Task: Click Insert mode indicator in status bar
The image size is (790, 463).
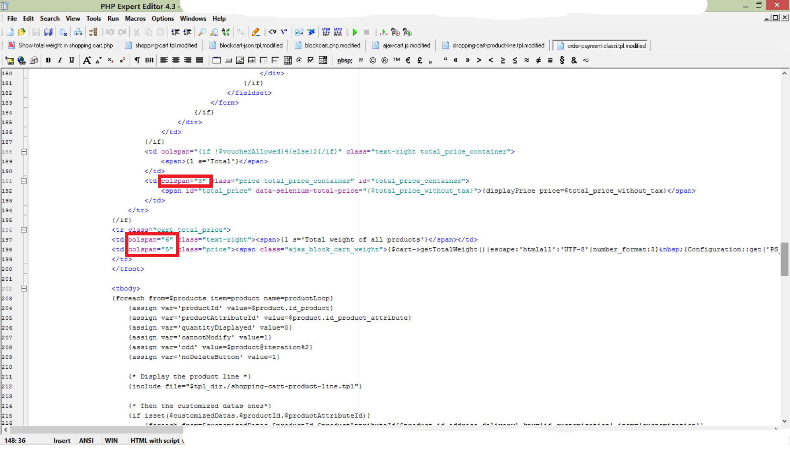Action: point(62,440)
